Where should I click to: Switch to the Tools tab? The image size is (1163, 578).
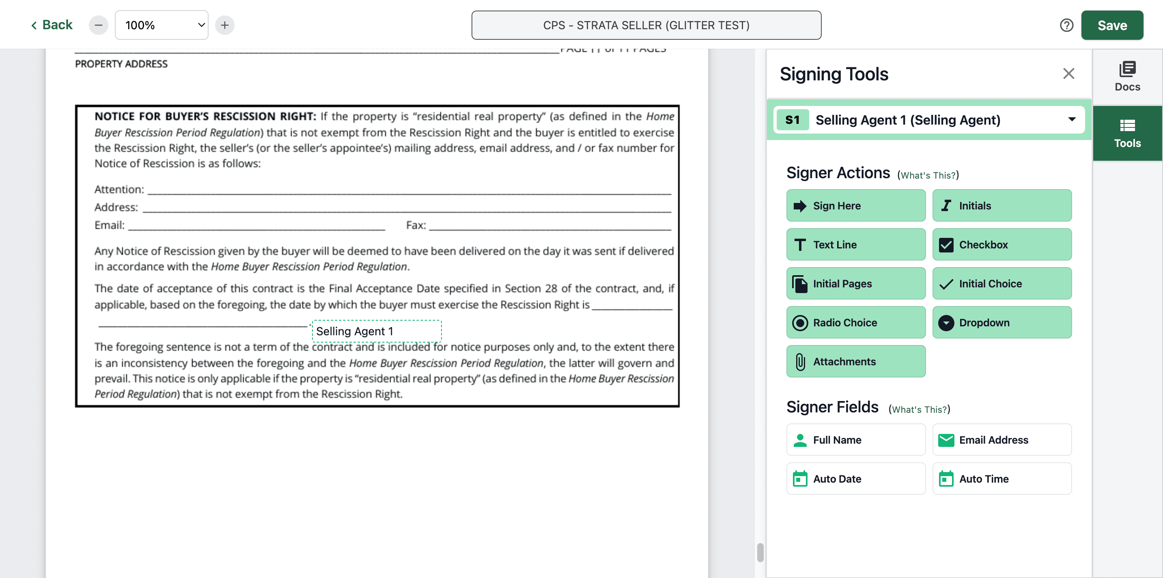click(x=1127, y=133)
